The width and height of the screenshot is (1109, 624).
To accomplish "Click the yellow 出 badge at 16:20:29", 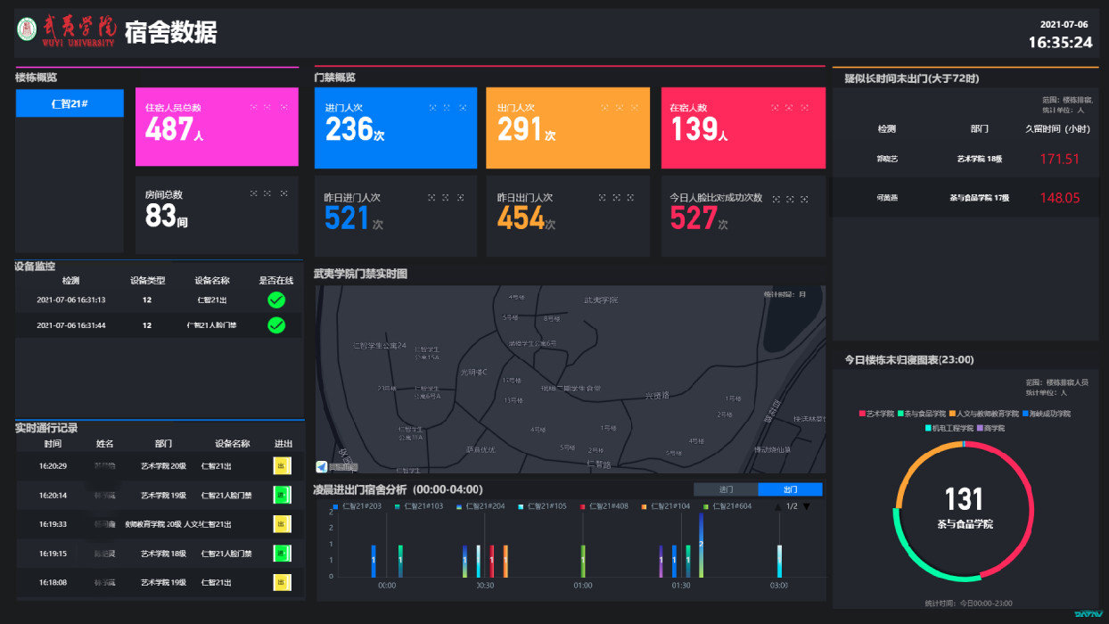I will 282,466.
